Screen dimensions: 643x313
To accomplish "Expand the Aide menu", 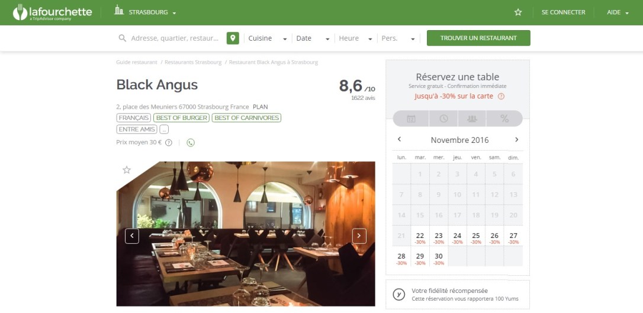I will click(x=618, y=12).
